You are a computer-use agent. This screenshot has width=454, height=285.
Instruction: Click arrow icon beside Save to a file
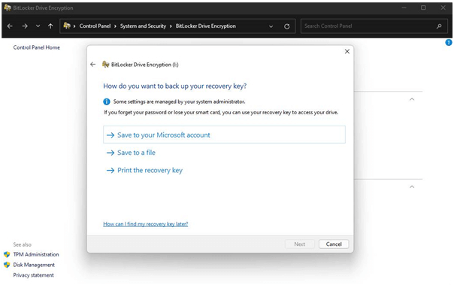pos(110,153)
